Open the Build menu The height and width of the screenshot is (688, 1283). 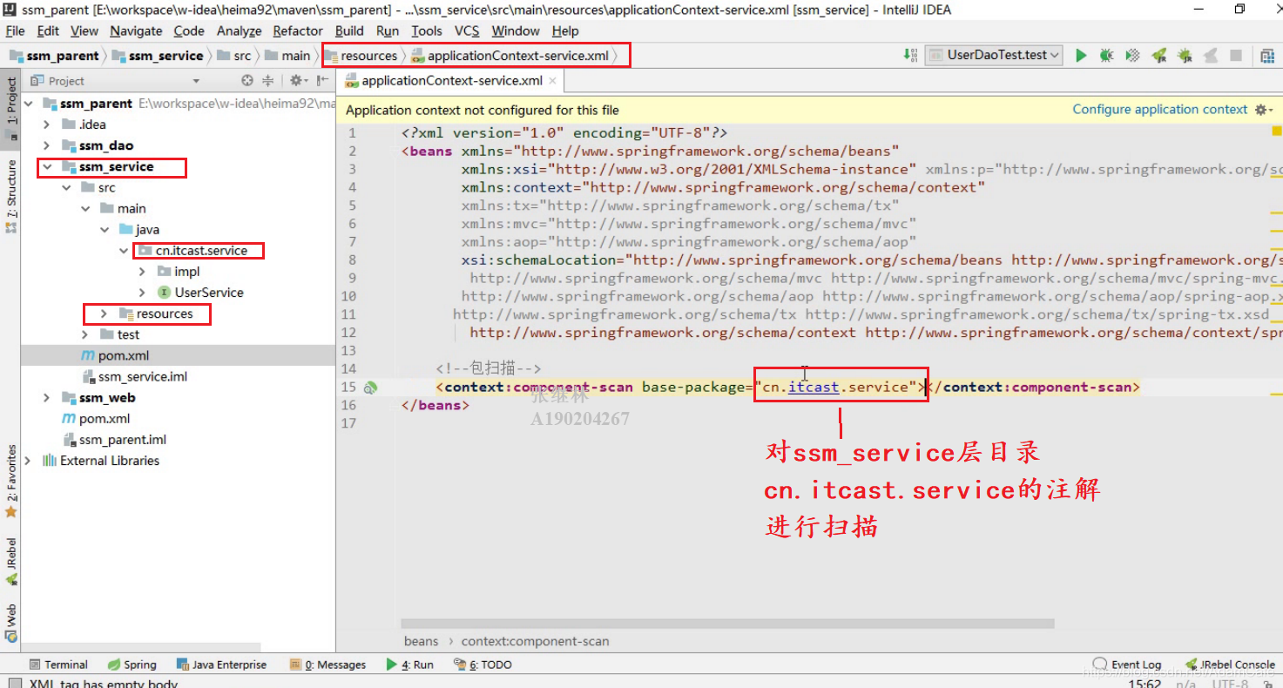[349, 30]
